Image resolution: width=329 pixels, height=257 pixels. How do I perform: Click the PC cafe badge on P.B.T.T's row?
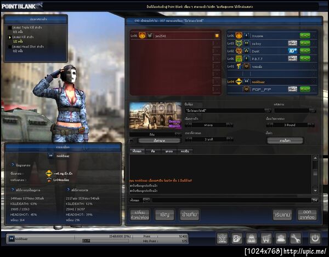(x=292, y=59)
